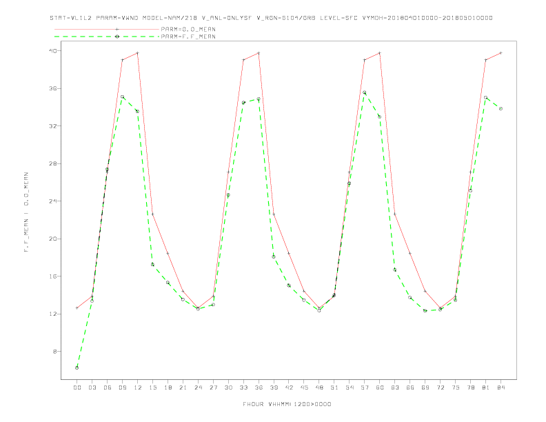Click the x-axis hour label 21
Screen dimensions: 546x422
[x=183, y=388]
